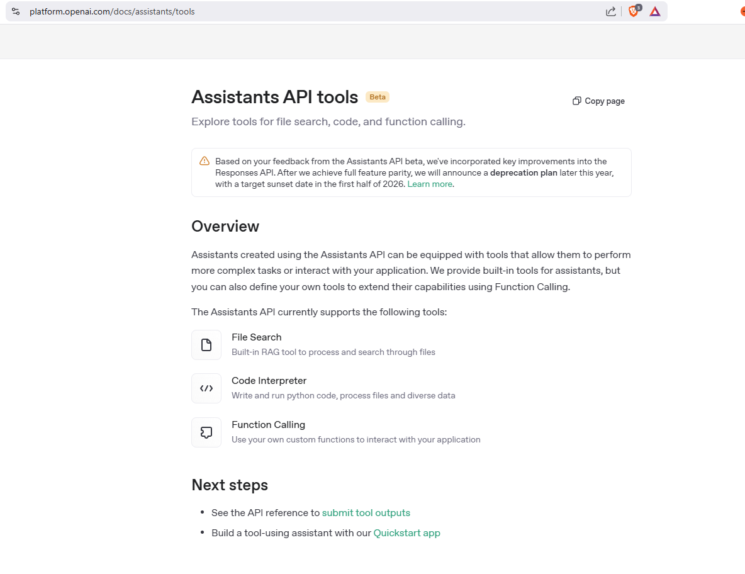Click 'Write and run python code' description
This screenshot has height=574, width=745.
tap(343, 395)
